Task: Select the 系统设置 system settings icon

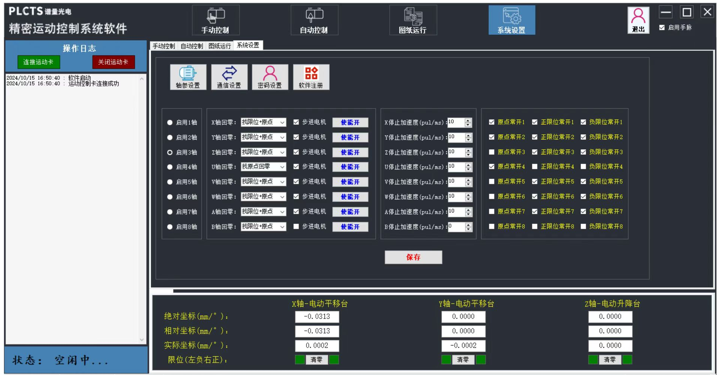Action: click(512, 20)
